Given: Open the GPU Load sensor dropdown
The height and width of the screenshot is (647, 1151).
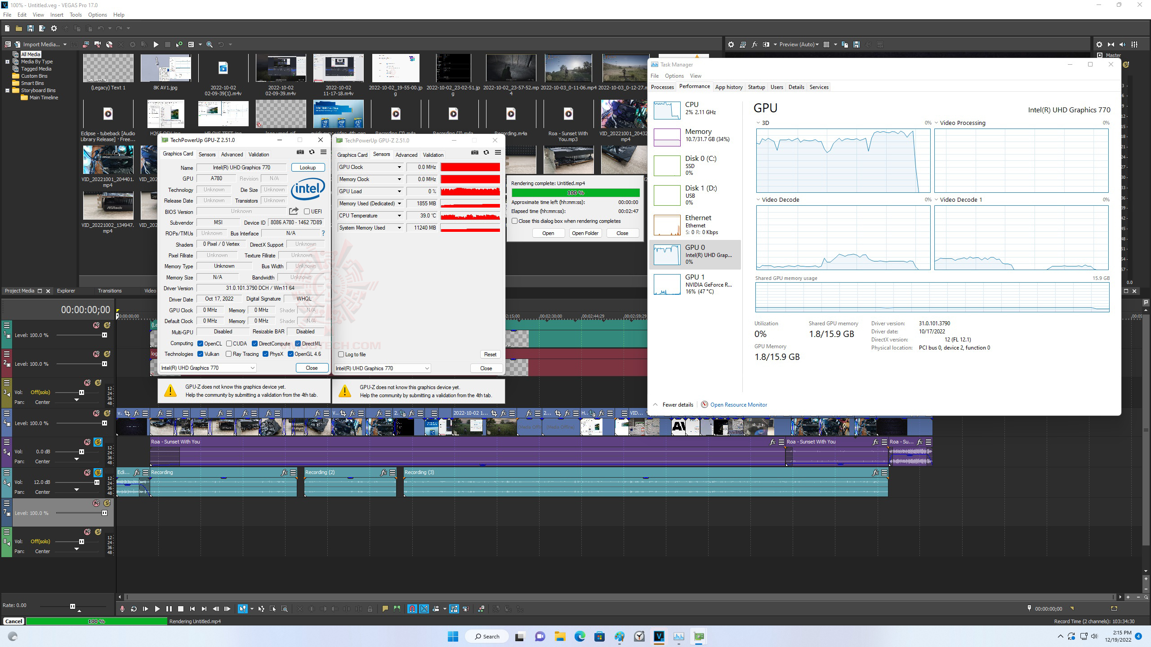Looking at the screenshot, I should coord(399,191).
